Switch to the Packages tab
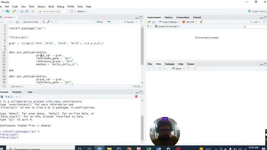This screenshot has height=150, width=267. pos(170,64)
